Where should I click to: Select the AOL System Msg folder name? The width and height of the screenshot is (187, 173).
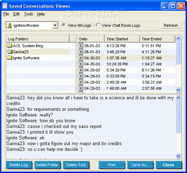pos(28,46)
